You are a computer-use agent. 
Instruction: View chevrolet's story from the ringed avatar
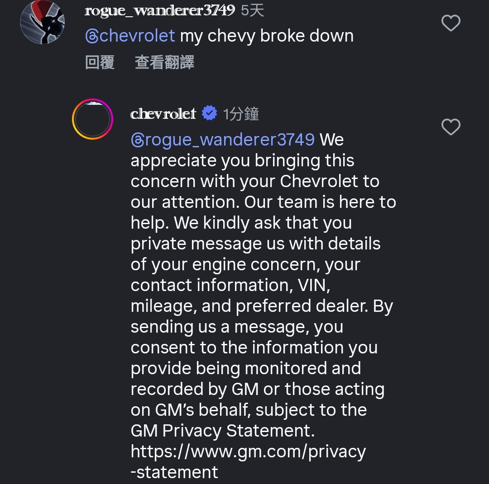point(92,119)
